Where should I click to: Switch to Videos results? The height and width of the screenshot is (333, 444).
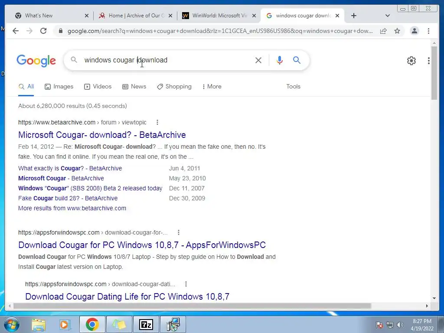98,87
